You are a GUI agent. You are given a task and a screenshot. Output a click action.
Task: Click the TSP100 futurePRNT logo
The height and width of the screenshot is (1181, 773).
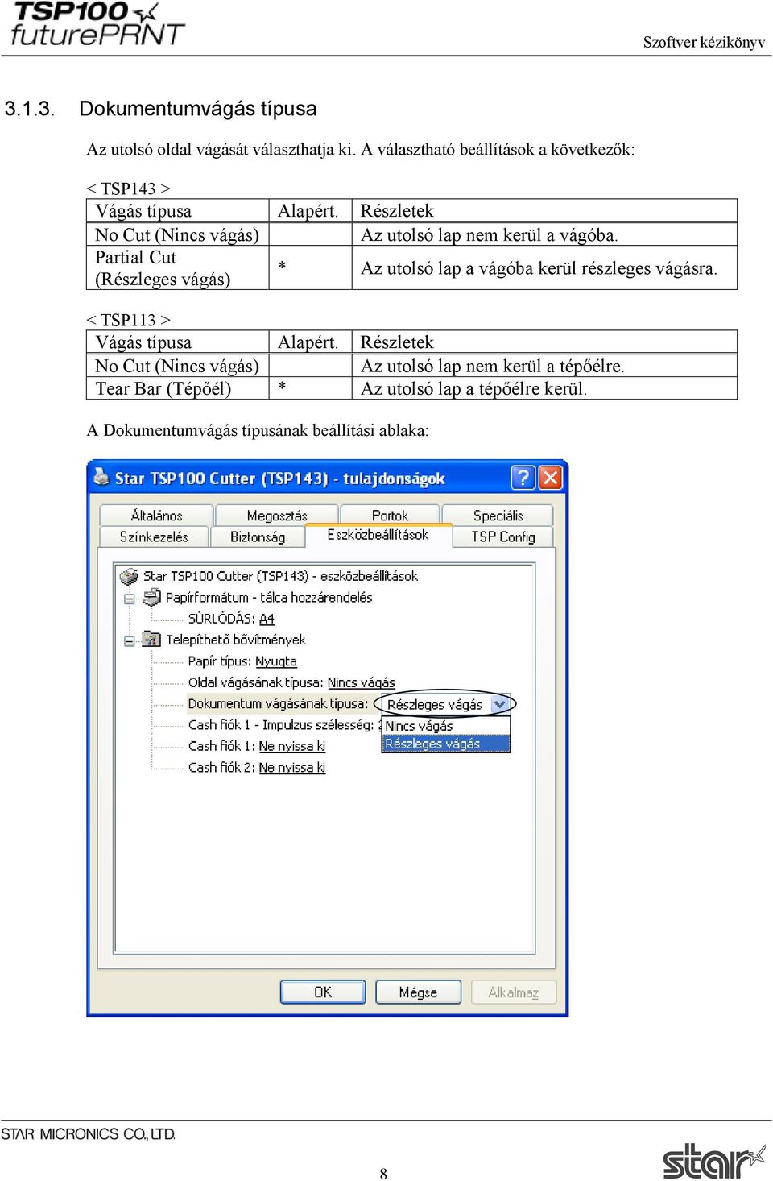tap(97, 23)
